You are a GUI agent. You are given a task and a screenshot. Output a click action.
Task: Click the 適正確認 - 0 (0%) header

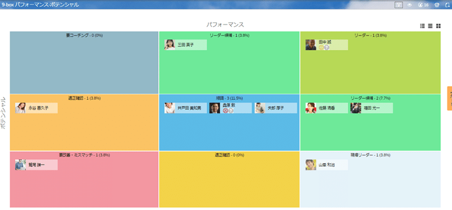coord(229,155)
